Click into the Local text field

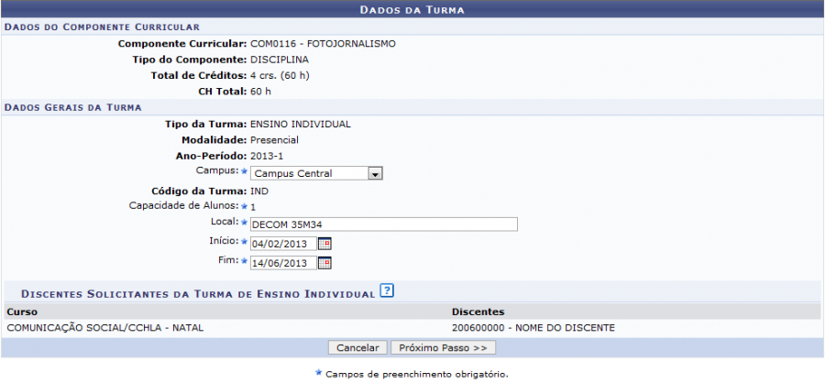(383, 224)
